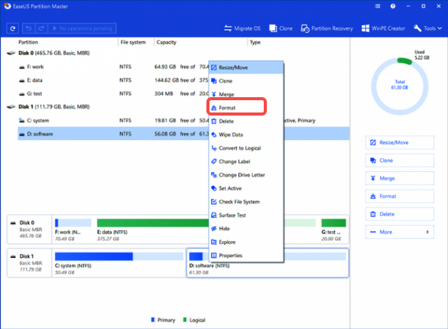Click F: work block in disk map
The width and height of the screenshot is (448, 329).
pyautogui.click(x=73, y=230)
